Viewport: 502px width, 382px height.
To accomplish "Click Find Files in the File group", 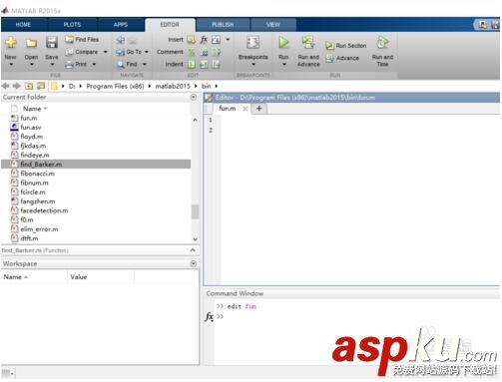I will click(82, 40).
